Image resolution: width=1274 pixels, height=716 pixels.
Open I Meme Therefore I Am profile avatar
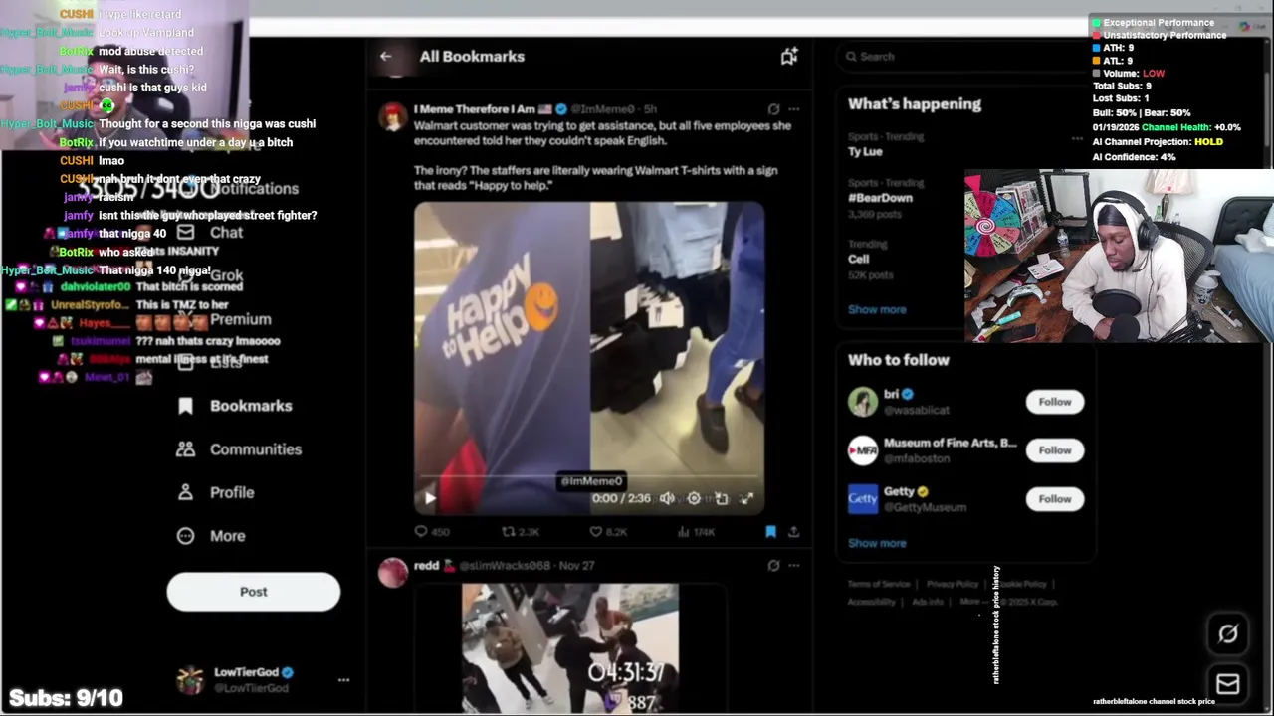point(392,116)
